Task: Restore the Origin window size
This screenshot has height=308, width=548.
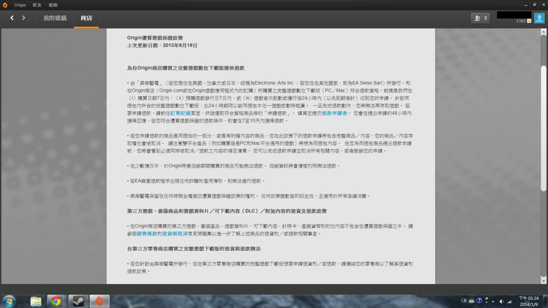Action: pos(534,5)
